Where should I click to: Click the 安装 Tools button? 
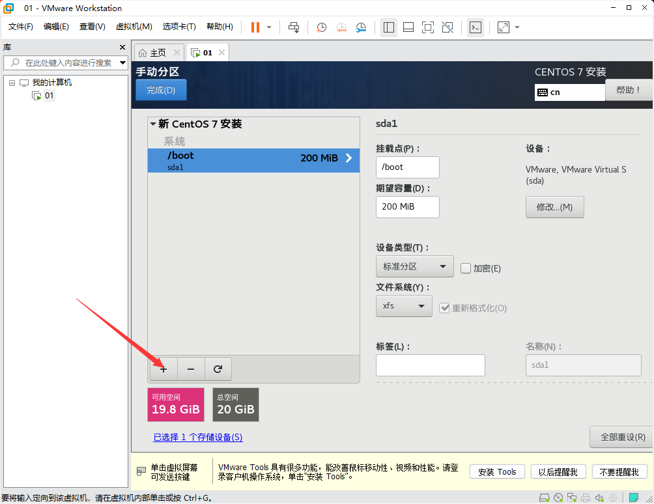[497, 472]
